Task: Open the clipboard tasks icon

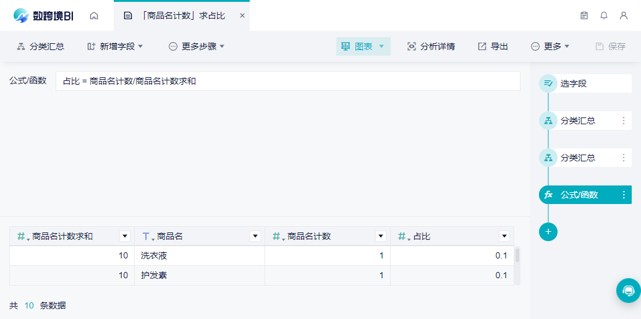Action: point(584,15)
